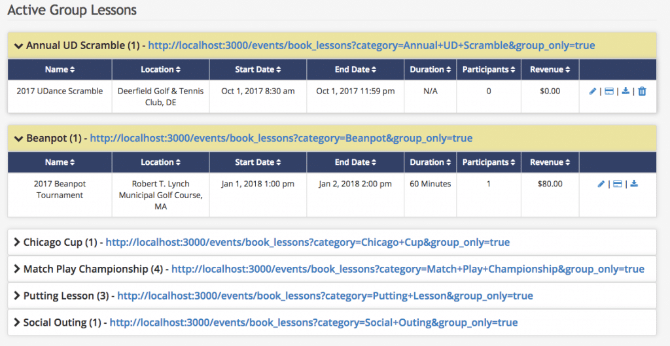The width and height of the screenshot is (670, 346).
Task: Expand the Putting Lesson section
Action: click(x=17, y=296)
